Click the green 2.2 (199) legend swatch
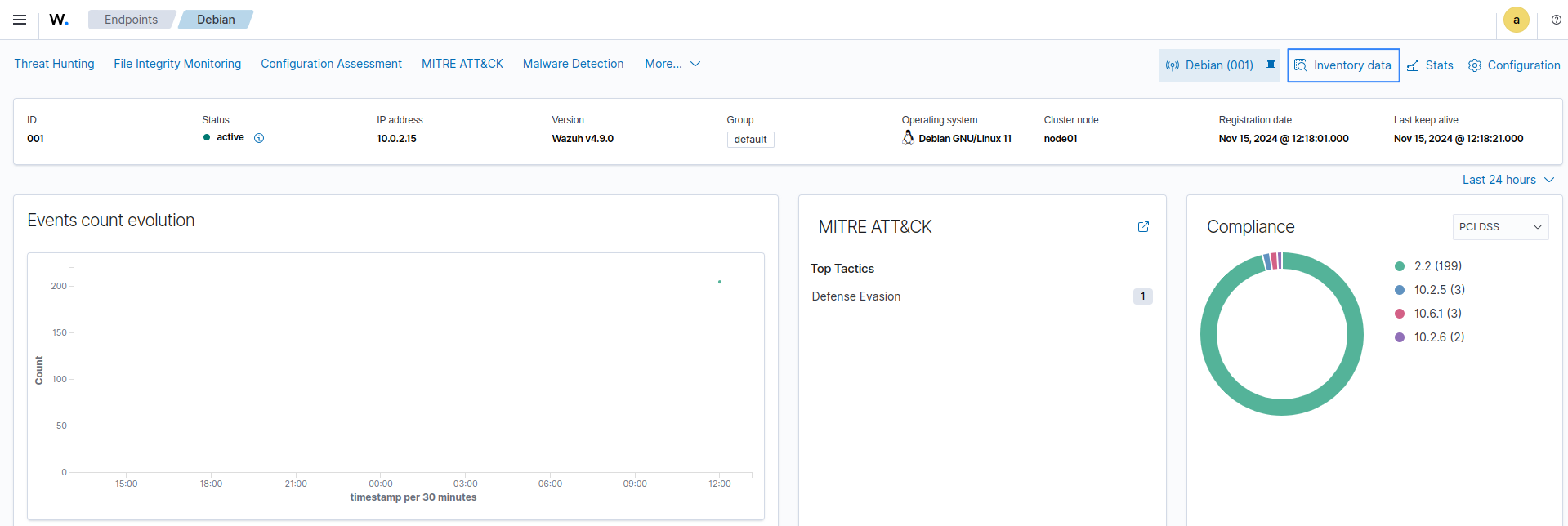This screenshot has height=526, width=1568. [1400, 266]
